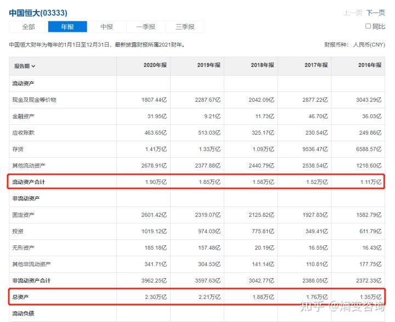This screenshot has height=322, width=395.
Task: Click the 341.71亿 other non-current value
Action: point(156,264)
